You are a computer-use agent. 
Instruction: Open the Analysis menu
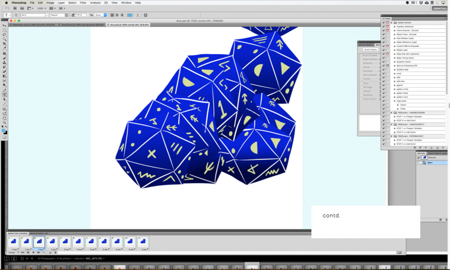pyautogui.click(x=95, y=3)
